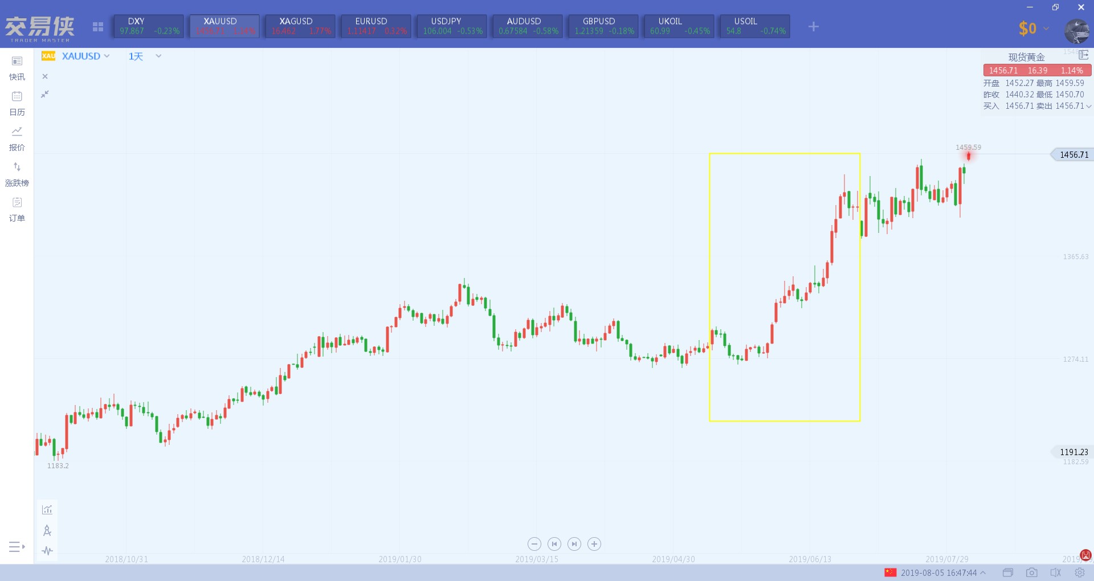This screenshot has width=1094, height=581.
Task: Click the 1365.63 axis label
Action: (1075, 257)
